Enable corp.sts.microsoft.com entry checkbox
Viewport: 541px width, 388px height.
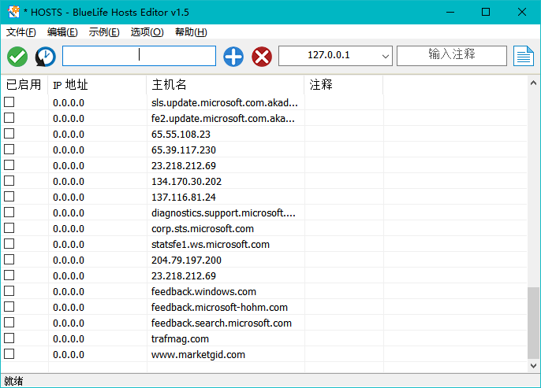pos(9,228)
